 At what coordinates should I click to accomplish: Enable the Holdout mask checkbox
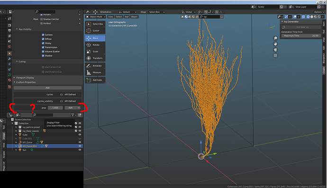click(x=41, y=23)
